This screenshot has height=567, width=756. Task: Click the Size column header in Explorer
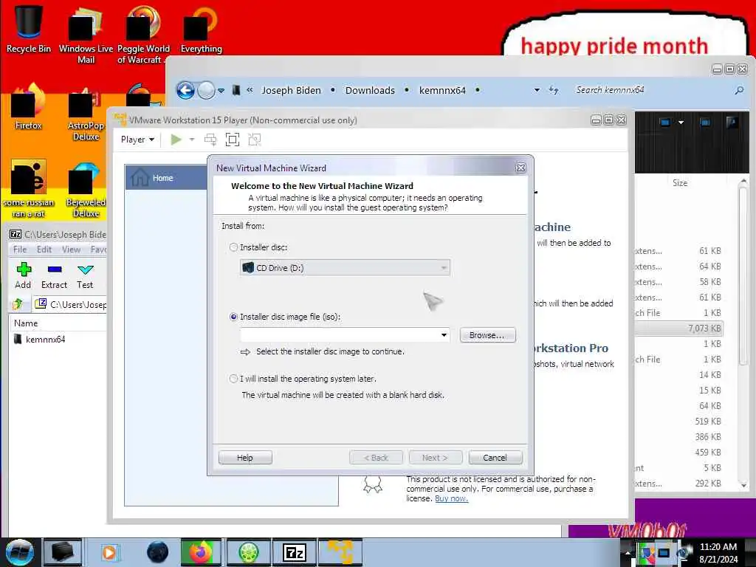tap(680, 183)
